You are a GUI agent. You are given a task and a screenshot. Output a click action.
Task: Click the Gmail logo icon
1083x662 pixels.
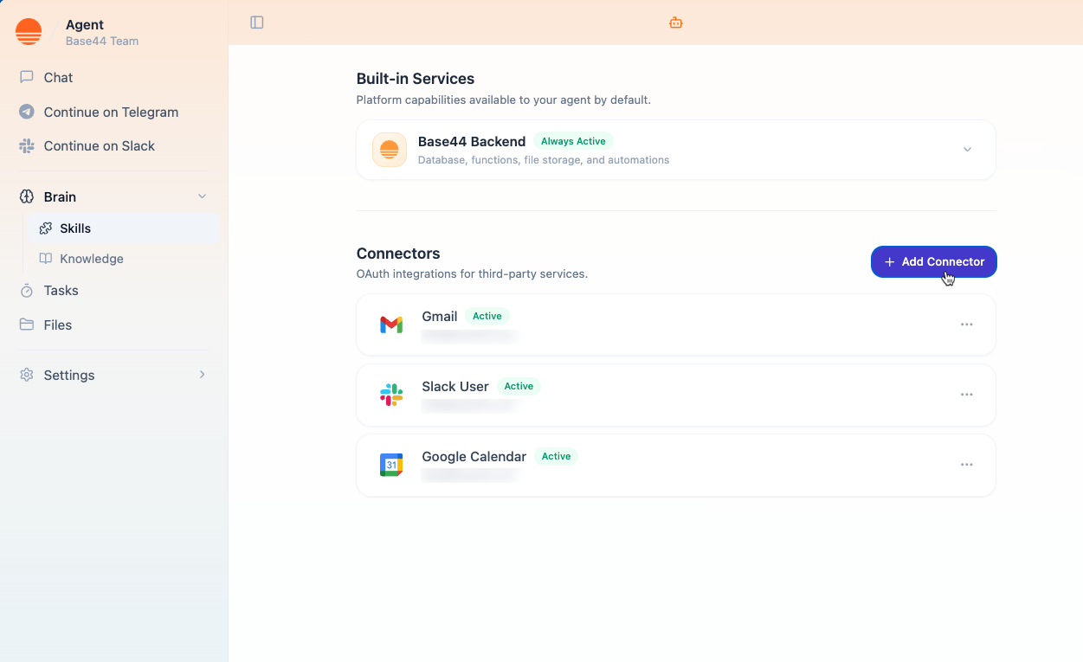(391, 325)
